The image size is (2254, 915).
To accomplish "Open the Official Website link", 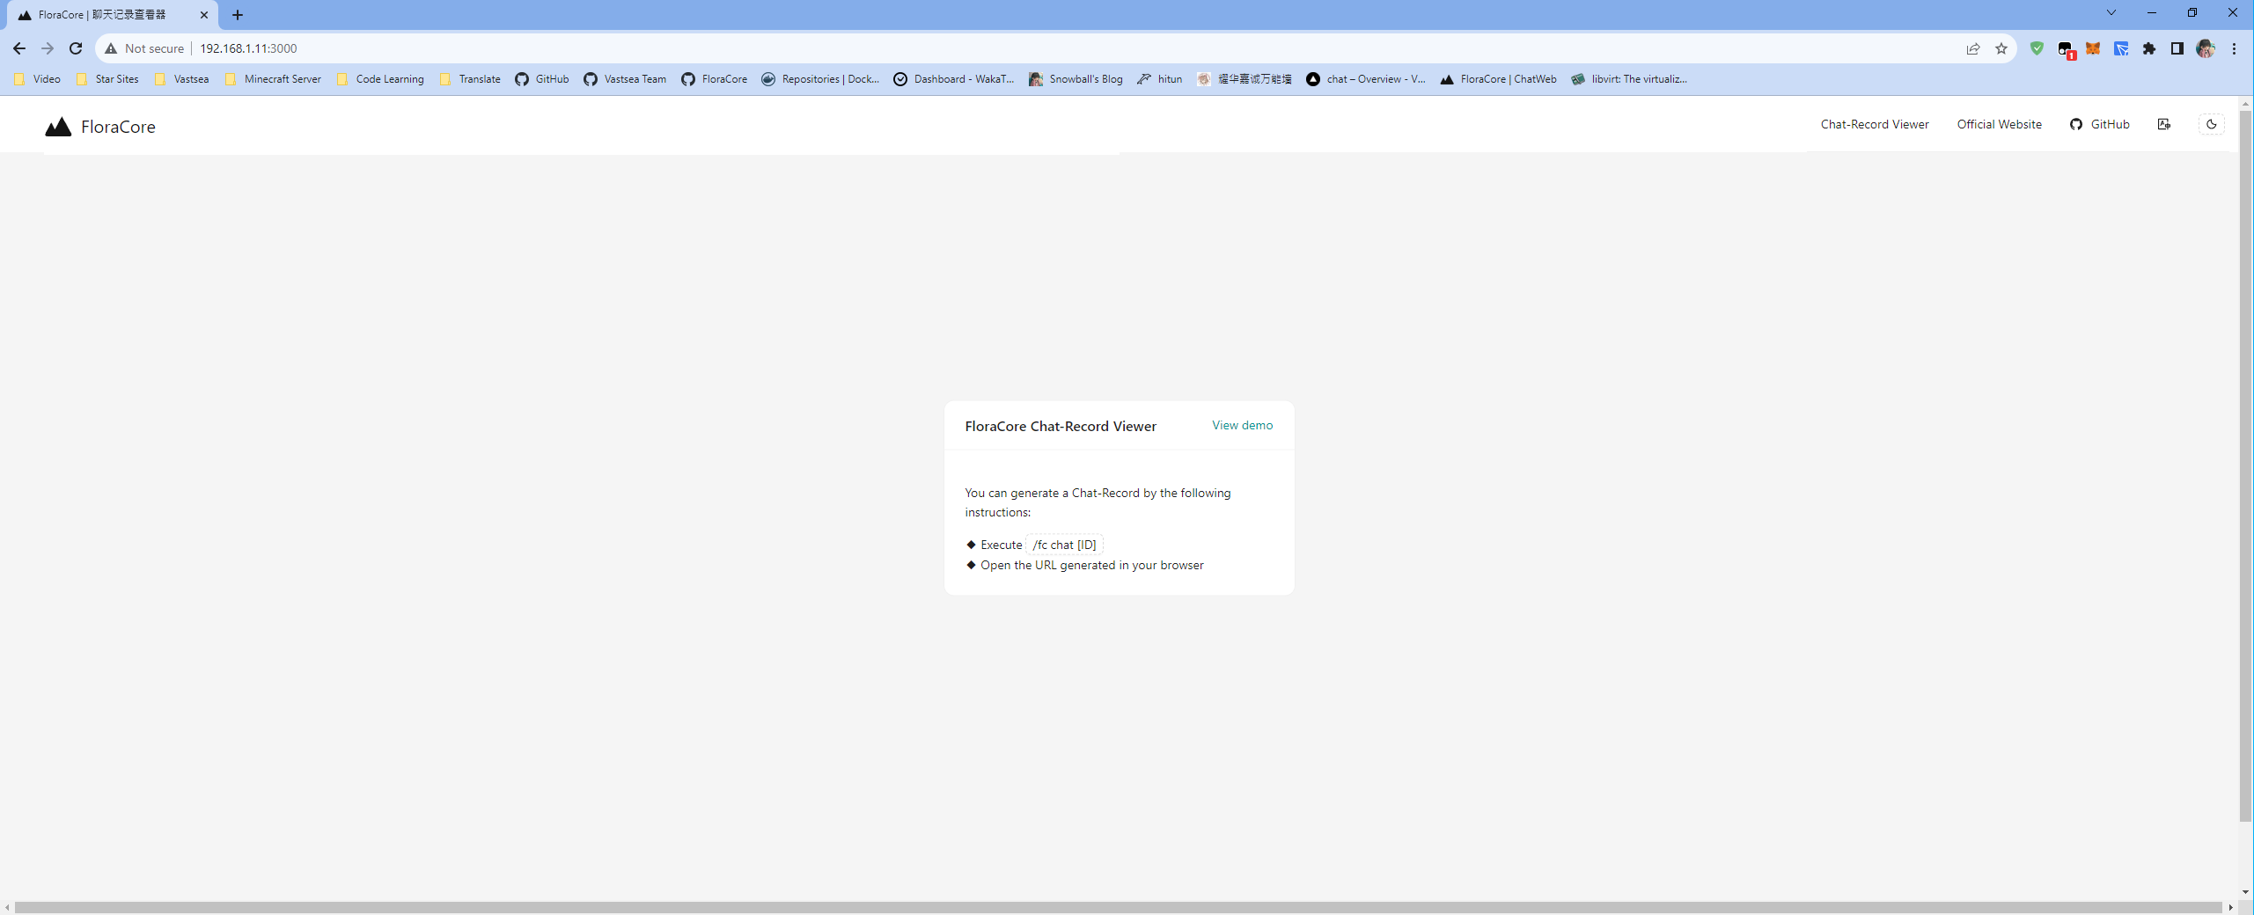I will 1999,124.
